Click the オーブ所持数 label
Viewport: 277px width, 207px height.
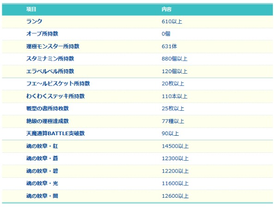[x=42, y=34]
